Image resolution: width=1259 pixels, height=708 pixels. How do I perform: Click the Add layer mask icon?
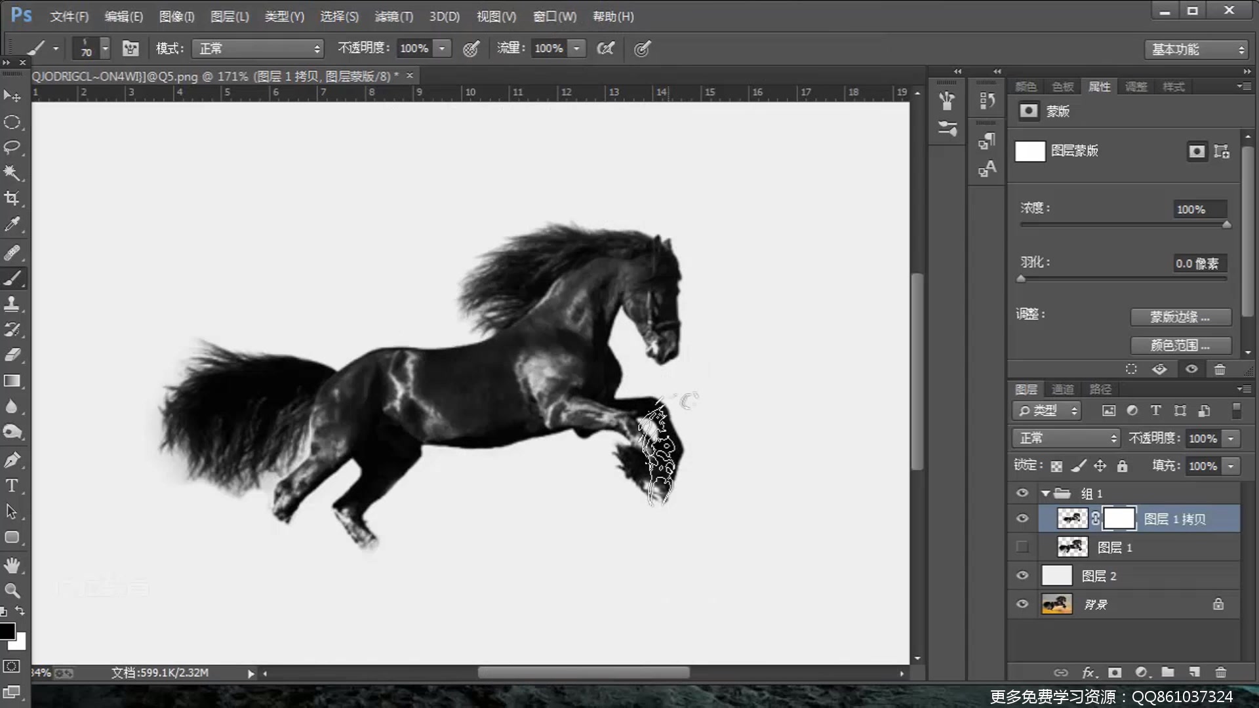(1115, 672)
